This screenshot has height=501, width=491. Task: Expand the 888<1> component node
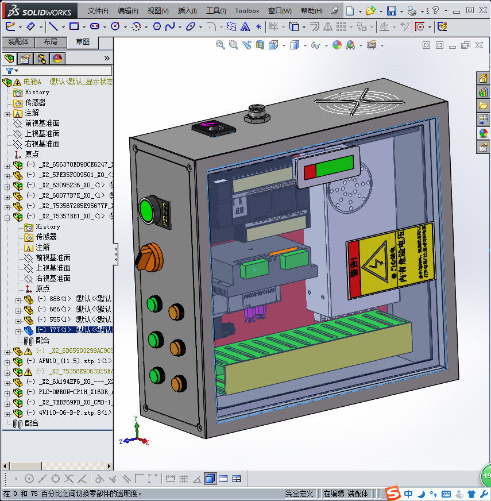[18, 299]
